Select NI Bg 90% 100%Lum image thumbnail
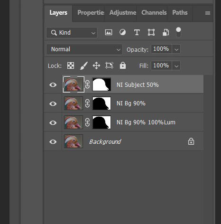The width and height of the screenshot is (221, 224). (74, 122)
